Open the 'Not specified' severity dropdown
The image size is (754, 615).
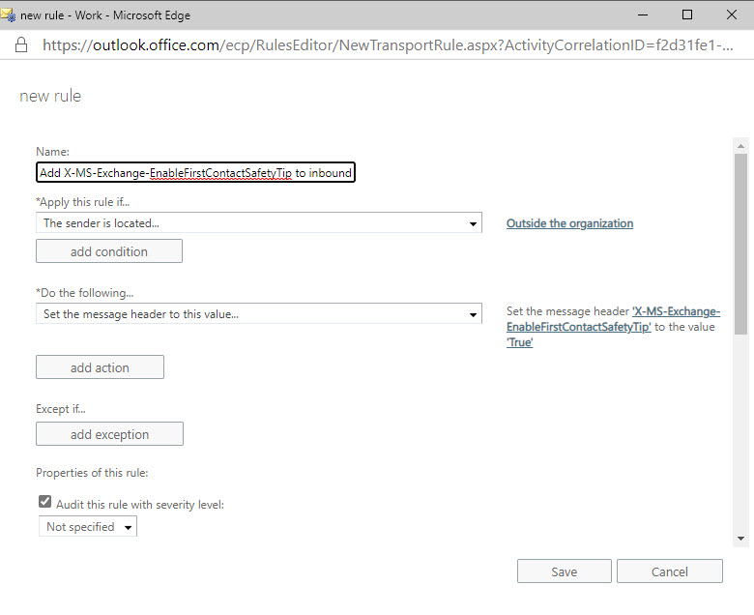click(x=88, y=527)
